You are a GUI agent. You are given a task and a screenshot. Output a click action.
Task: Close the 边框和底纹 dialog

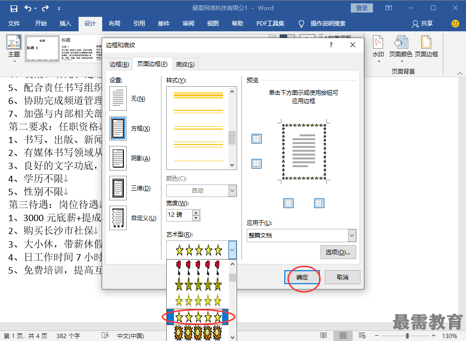point(353,45)
